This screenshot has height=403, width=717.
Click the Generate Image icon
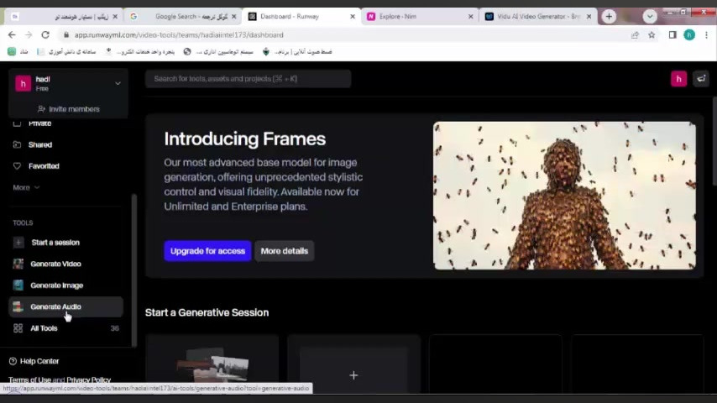(x=18, y=285)
